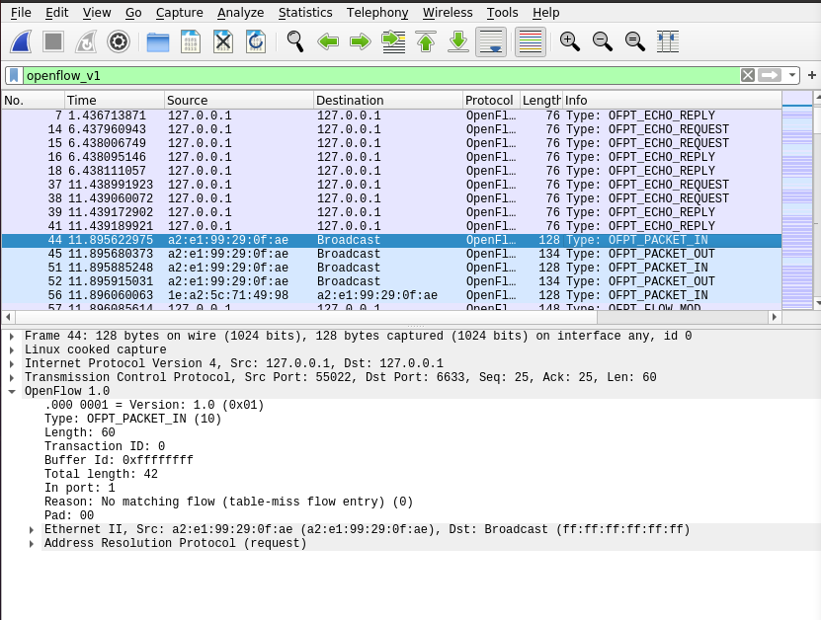Open the Tools menu

(x=502, y=13)
